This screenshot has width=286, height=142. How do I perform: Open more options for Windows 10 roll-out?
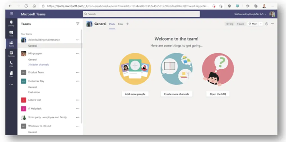(78, 126)
